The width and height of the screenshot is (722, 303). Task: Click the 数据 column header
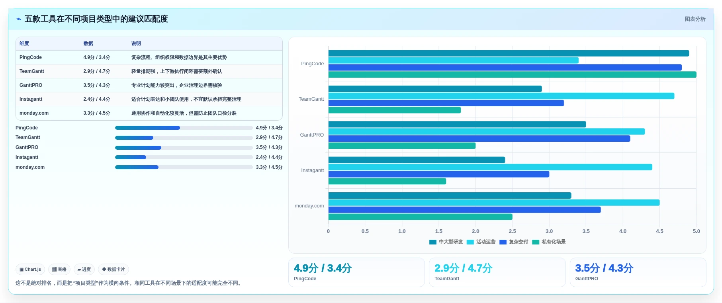pos(88,43)
